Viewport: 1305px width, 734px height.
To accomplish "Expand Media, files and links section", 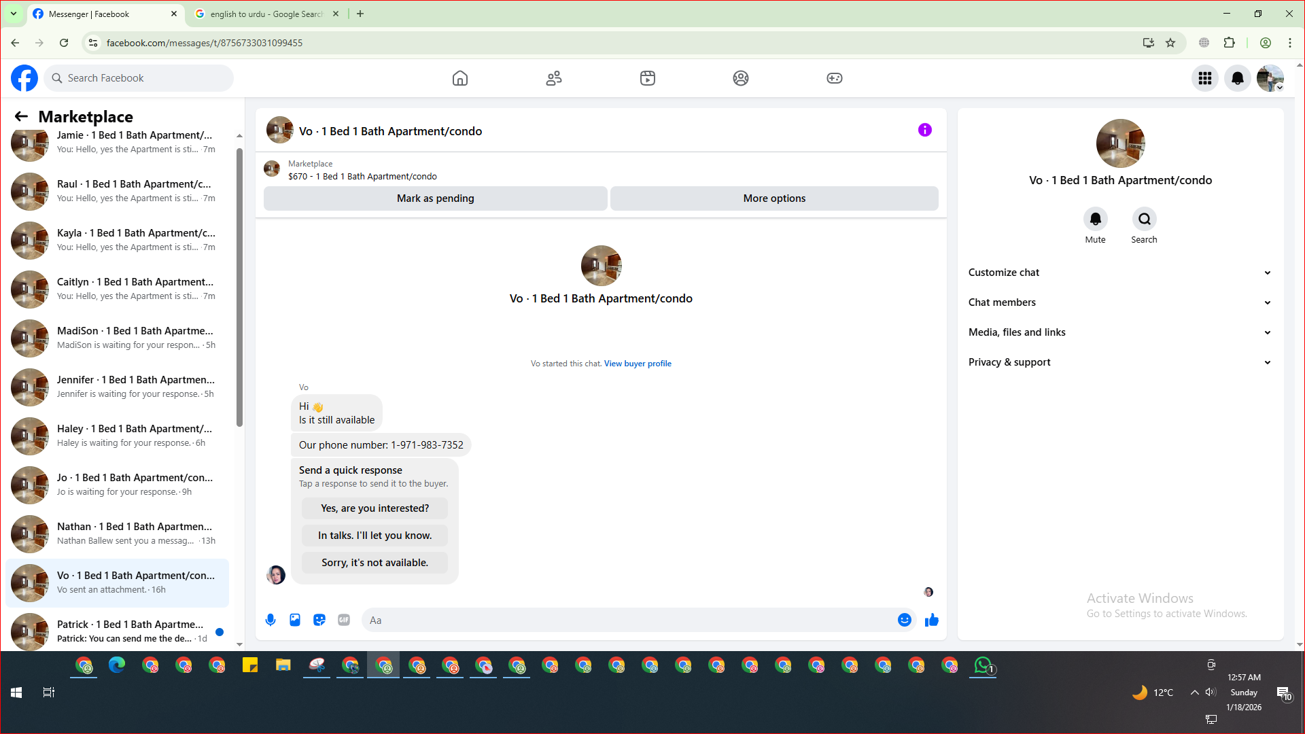I will coord(1119,332).
